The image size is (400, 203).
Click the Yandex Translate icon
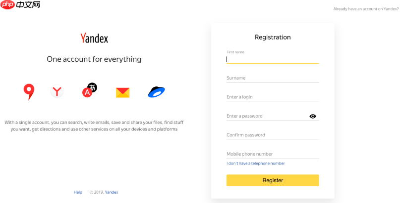coord(89,90)
